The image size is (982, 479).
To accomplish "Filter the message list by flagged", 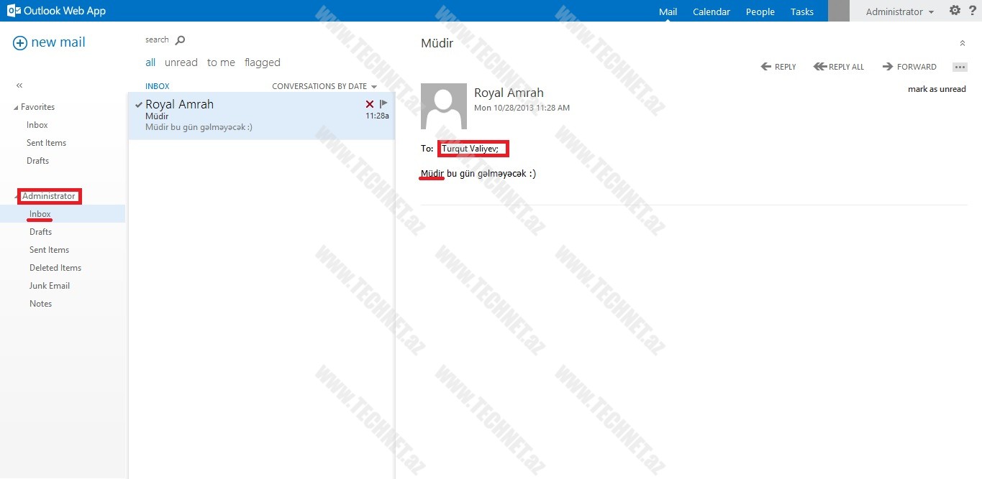I will pos(262,62).
